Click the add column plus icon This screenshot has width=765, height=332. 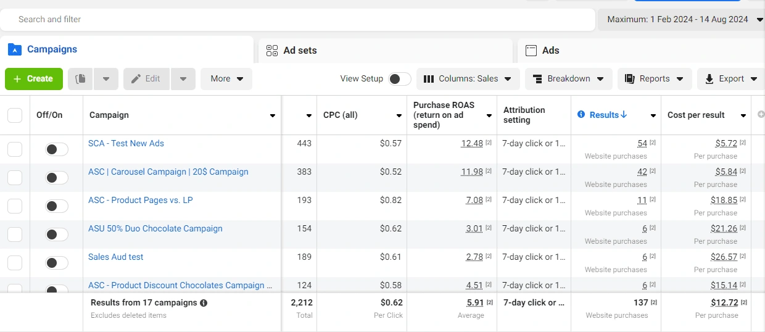tap(761, 115)
